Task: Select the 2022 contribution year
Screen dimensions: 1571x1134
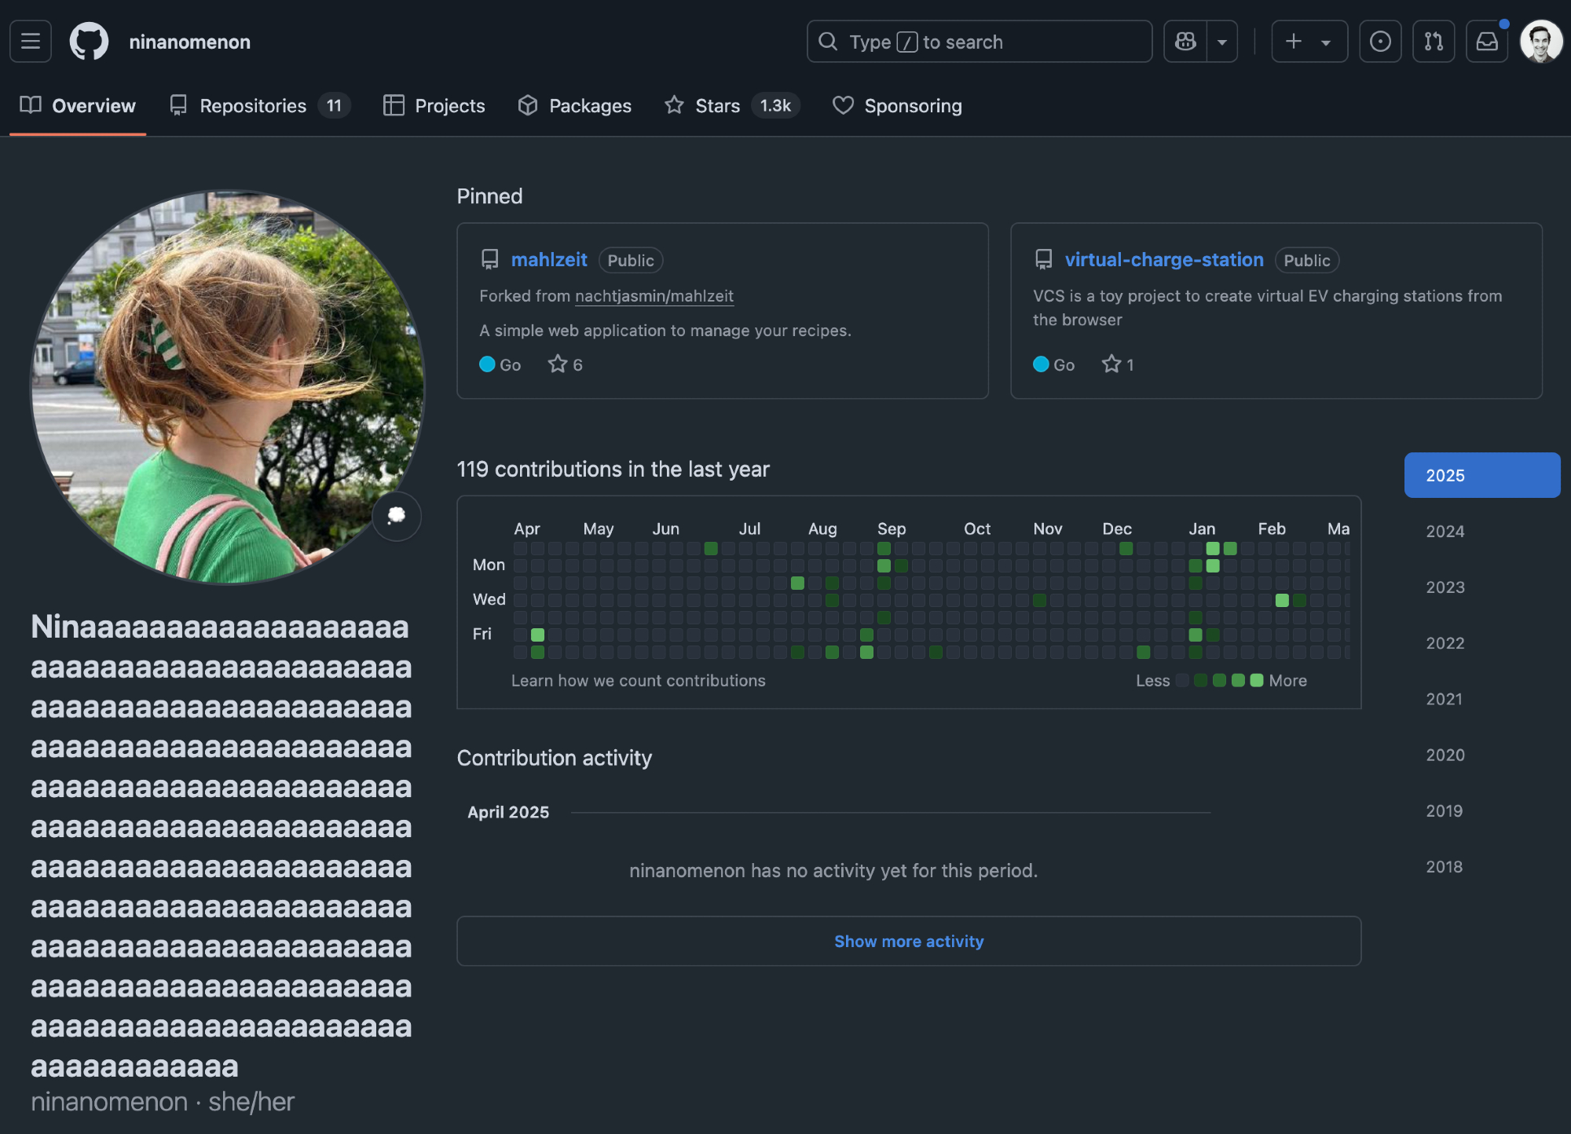Action: point(1445,643)
